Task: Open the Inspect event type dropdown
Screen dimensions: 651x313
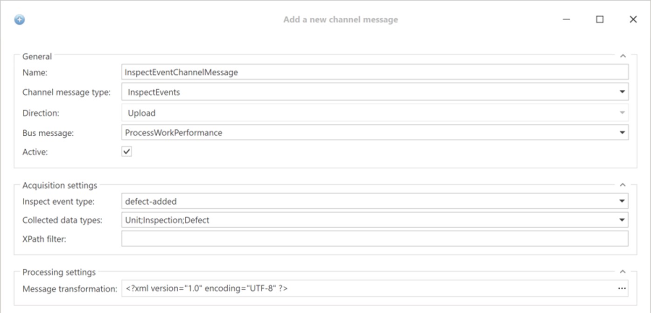Action: (x=622, y=201)
